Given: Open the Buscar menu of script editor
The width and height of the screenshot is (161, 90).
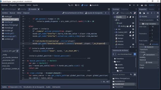Looking at the screenshot, I should coord(12,13).
